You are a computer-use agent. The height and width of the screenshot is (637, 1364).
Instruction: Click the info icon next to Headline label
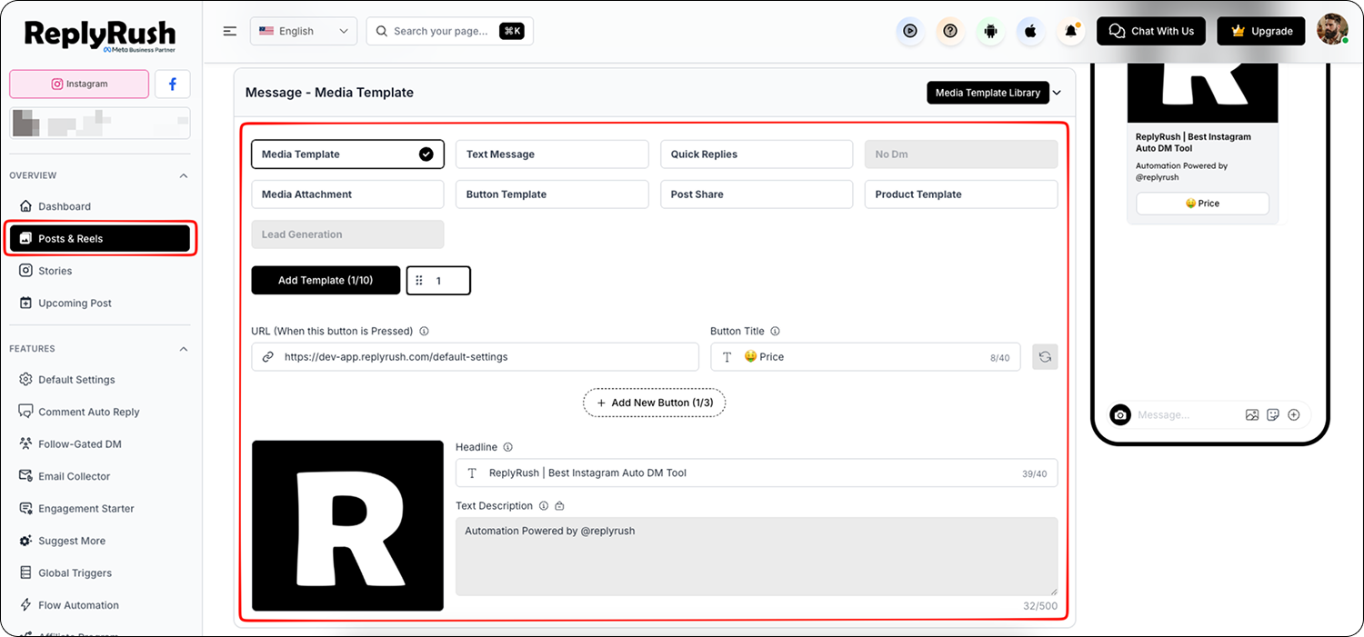pyautogui.click(x=507, y=447)
